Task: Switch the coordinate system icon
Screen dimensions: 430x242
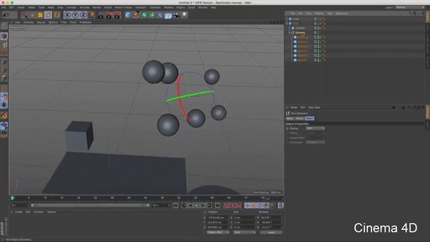Action: [x=91, y=15]
